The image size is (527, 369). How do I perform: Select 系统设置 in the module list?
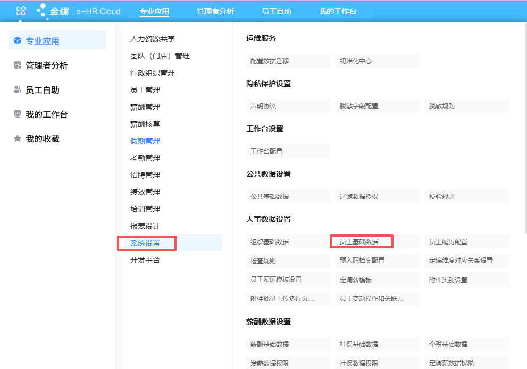pyautogui.click(x=145, y=243)
